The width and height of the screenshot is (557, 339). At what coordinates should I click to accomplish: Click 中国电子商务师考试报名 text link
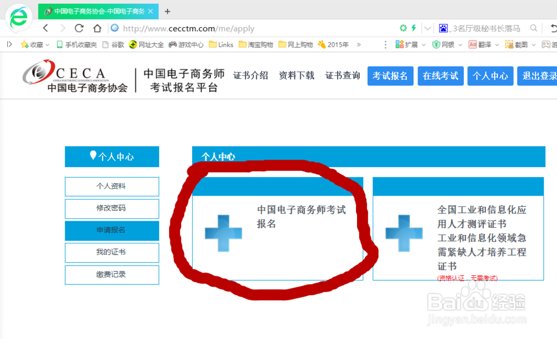(x=301, y=217)
